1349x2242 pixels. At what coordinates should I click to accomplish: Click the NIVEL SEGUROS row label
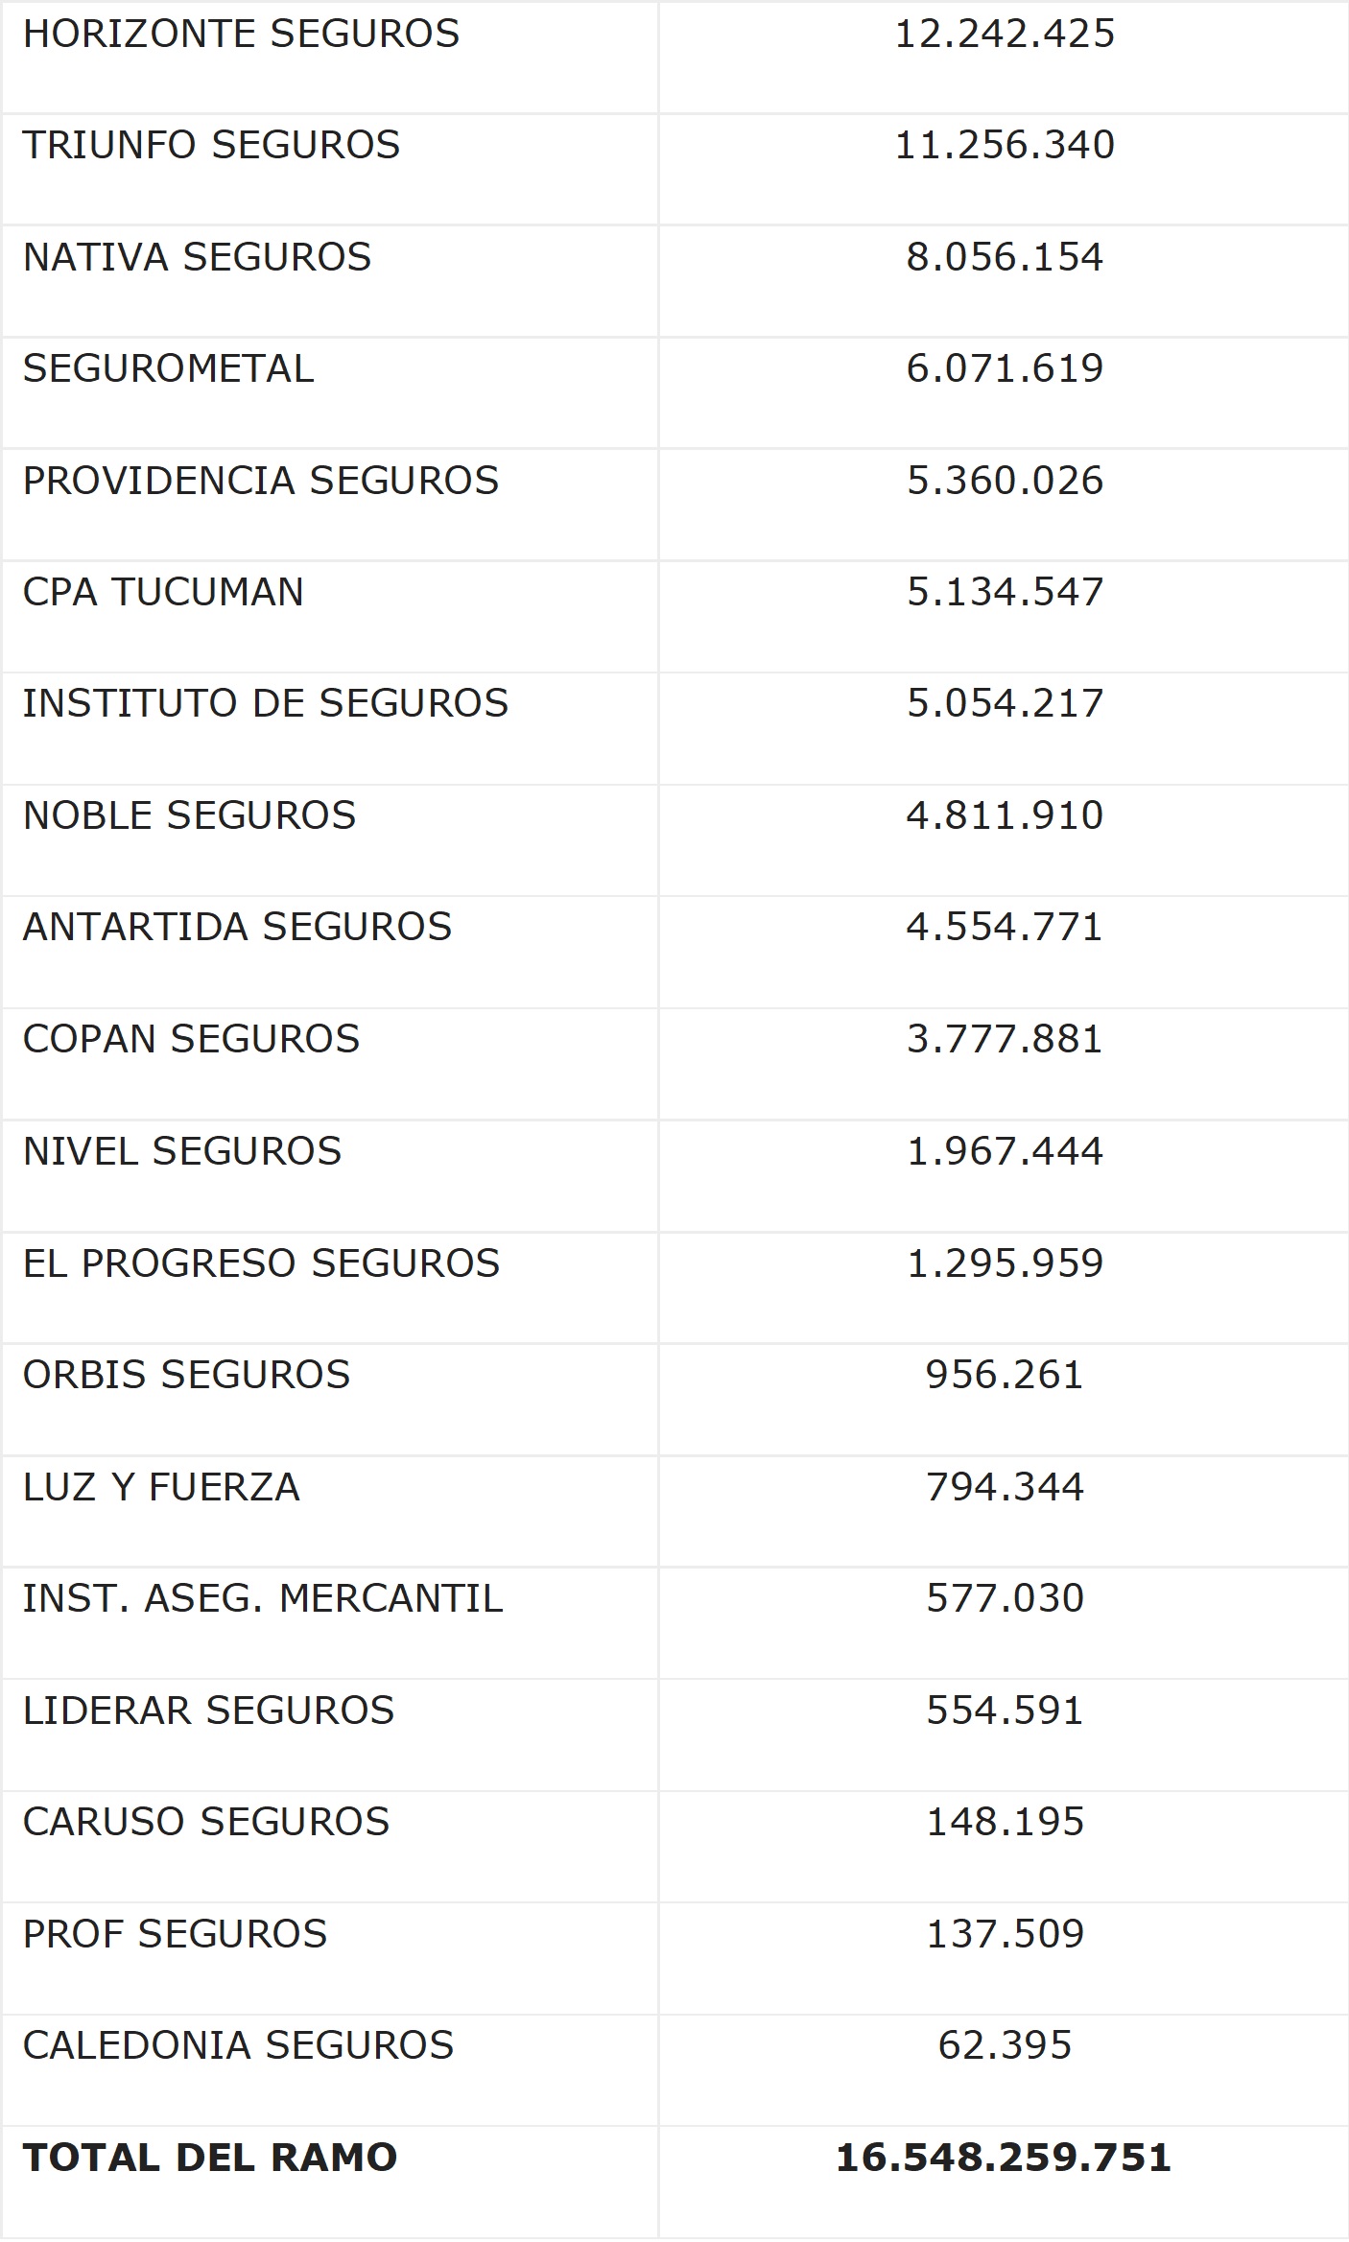coord(182,1151)
